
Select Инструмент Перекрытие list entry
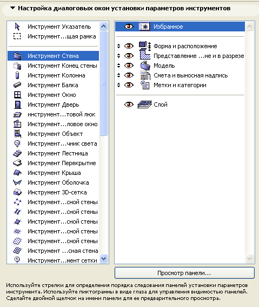pyautogui.click(x=54, y=163)
